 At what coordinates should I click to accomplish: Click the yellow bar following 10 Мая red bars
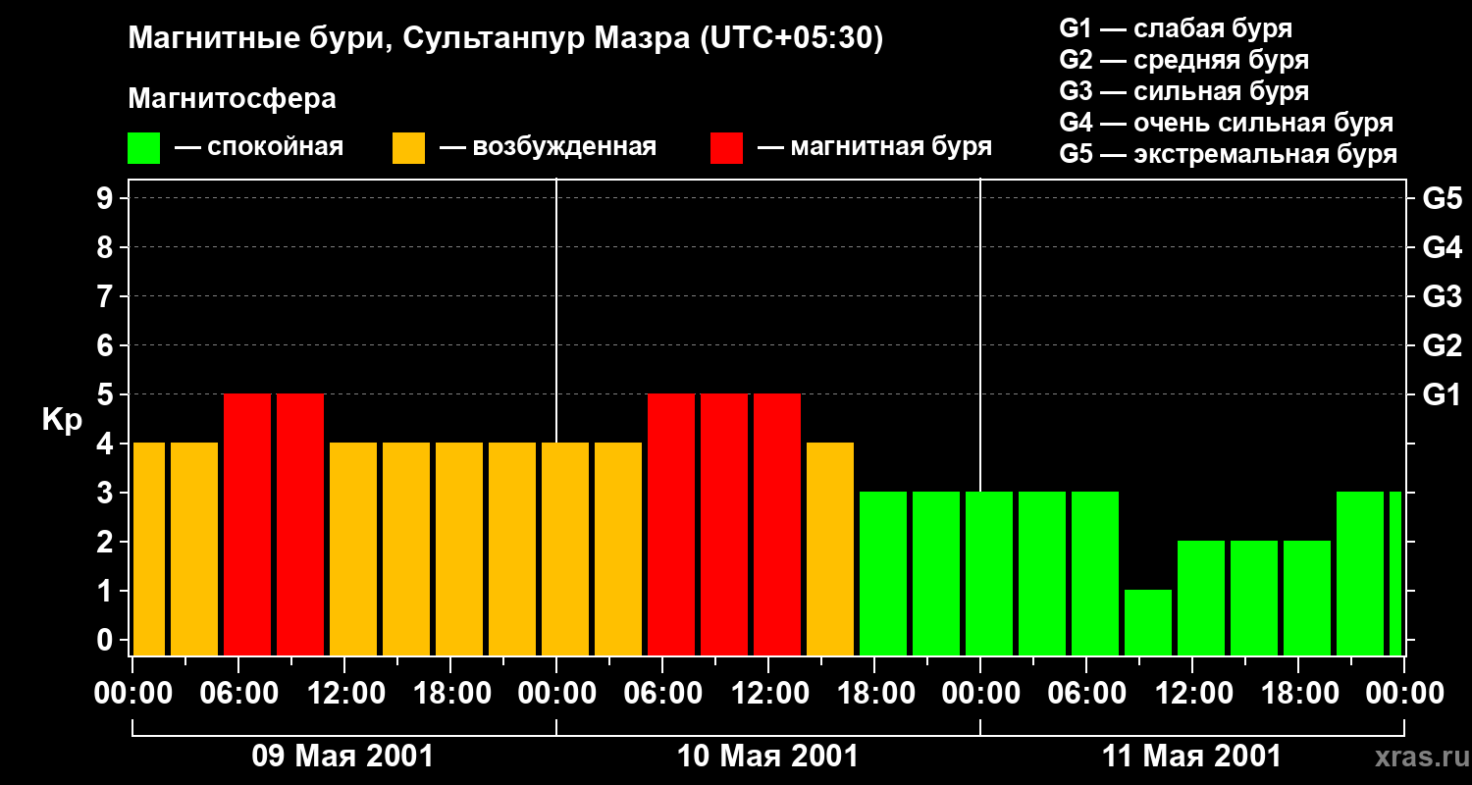830,549
